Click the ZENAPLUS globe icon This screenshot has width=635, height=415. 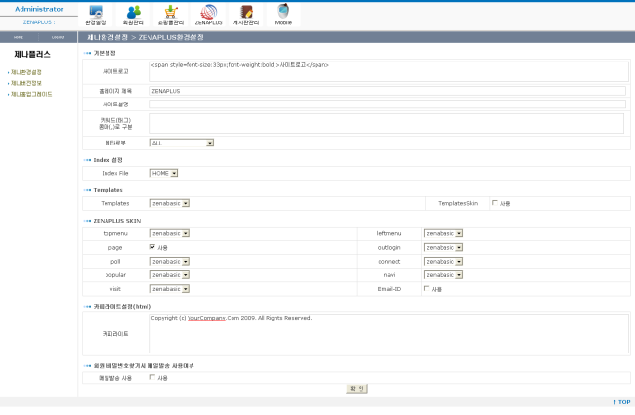coord(208,14)
